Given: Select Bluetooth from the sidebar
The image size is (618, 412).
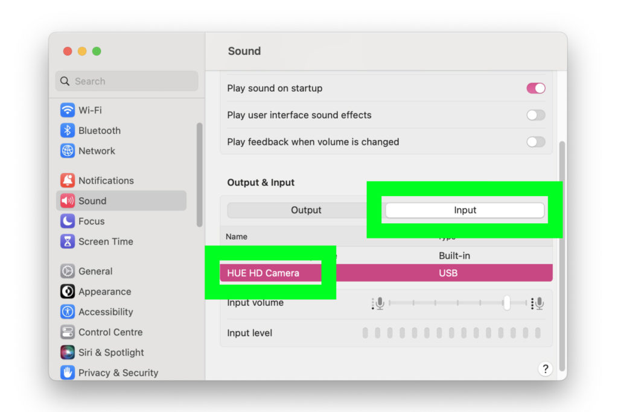Looking at the screenshot, I should point(99,130).
